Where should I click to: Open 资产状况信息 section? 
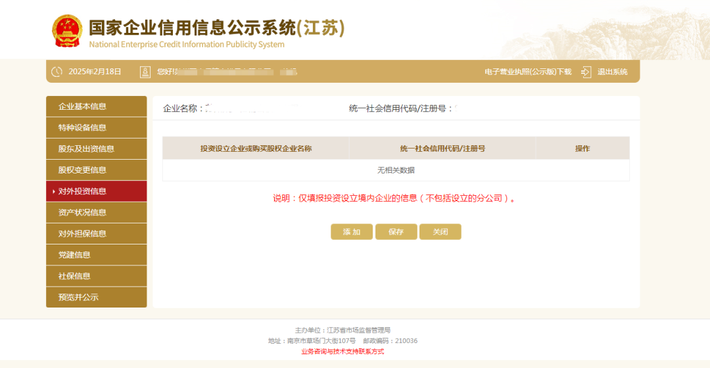(97, 212)
